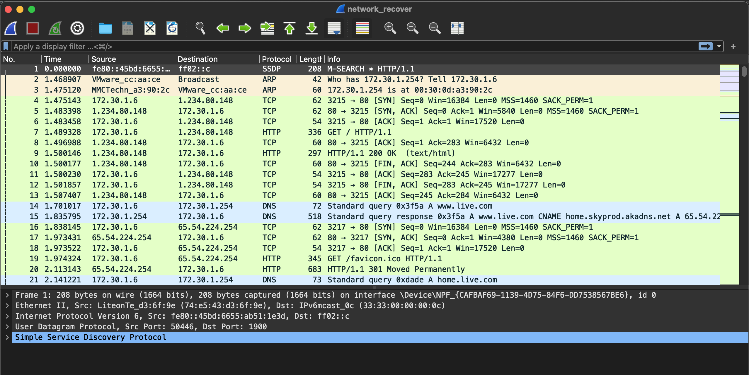Screen dimensions: 749x375
Task: Click the Source column header
Action: pos(104,59)
